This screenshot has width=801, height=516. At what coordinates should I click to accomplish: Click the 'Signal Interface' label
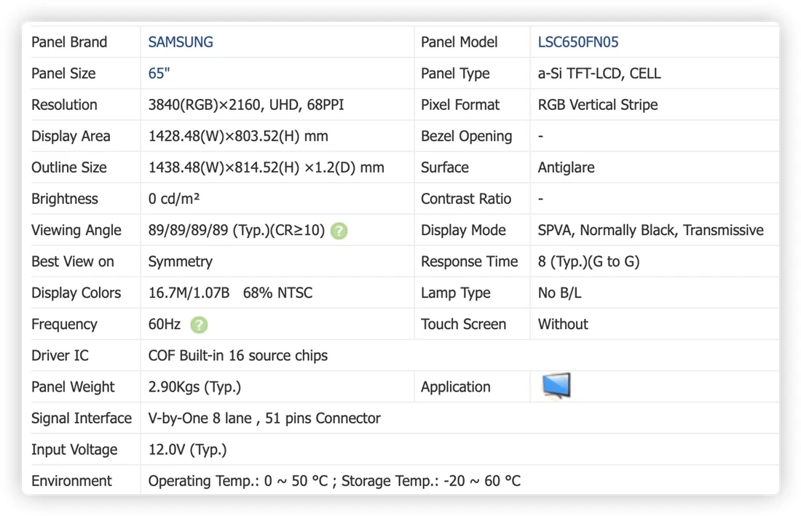tap(82, 418)
